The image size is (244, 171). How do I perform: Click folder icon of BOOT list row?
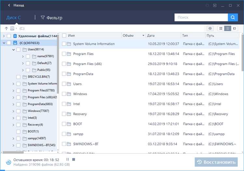pyautogui.click(x=69, y=124)
